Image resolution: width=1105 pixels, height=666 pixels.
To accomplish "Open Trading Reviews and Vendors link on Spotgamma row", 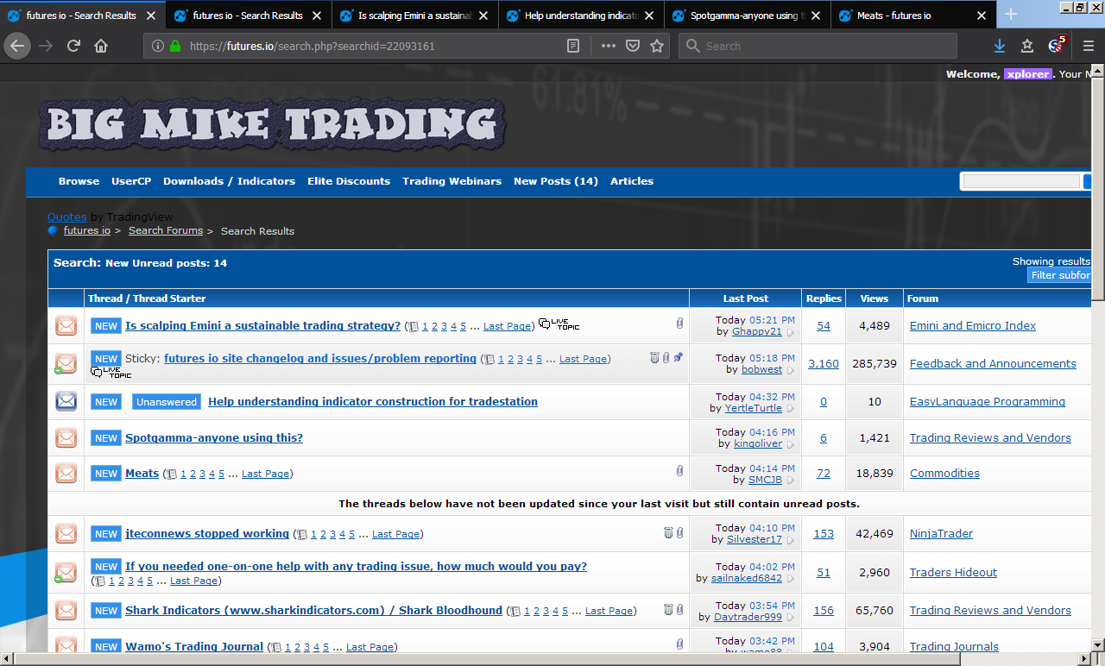I will 990,438.
